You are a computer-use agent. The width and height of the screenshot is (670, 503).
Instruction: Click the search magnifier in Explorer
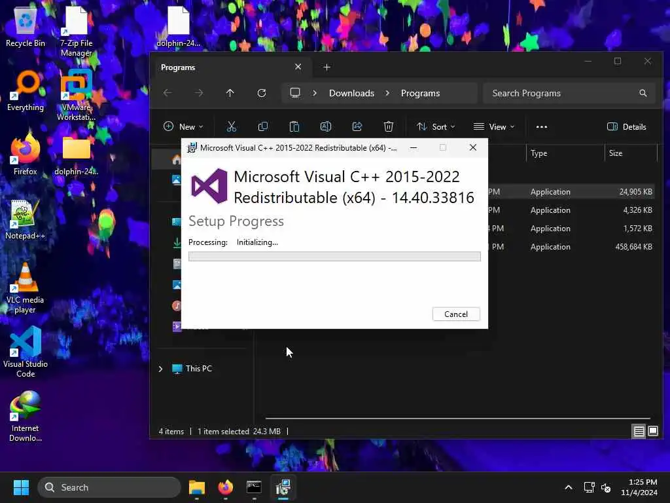pos(643,93)
